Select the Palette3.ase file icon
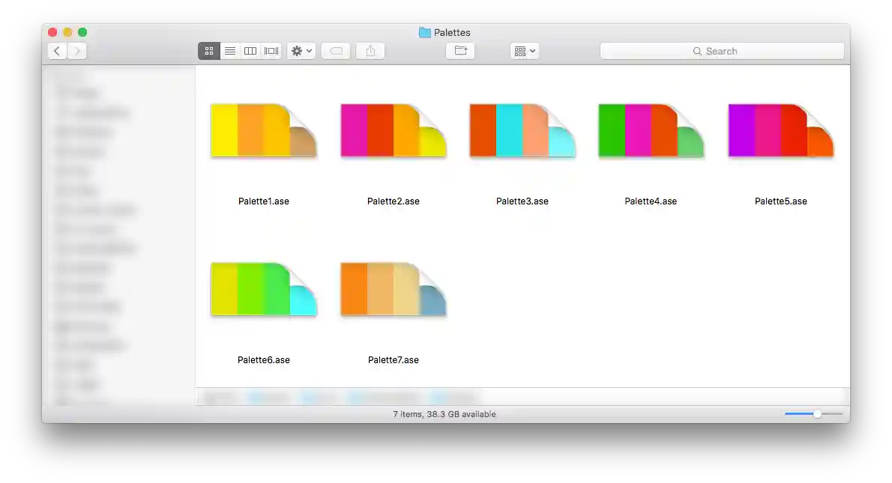Screen dimensions: 892x483 (x=522, y=131)
